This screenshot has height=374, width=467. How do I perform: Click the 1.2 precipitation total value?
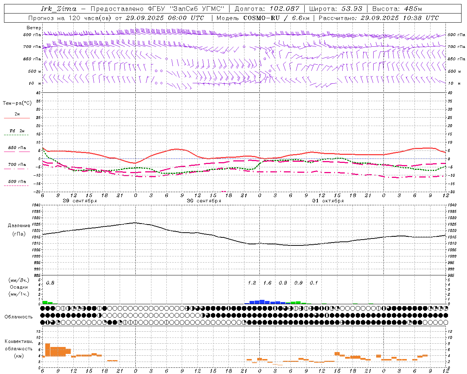click(x=252, y=283)
